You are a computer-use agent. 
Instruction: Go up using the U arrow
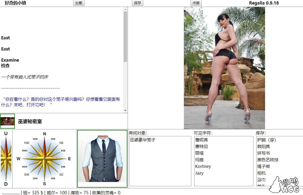tap(6, 134)
